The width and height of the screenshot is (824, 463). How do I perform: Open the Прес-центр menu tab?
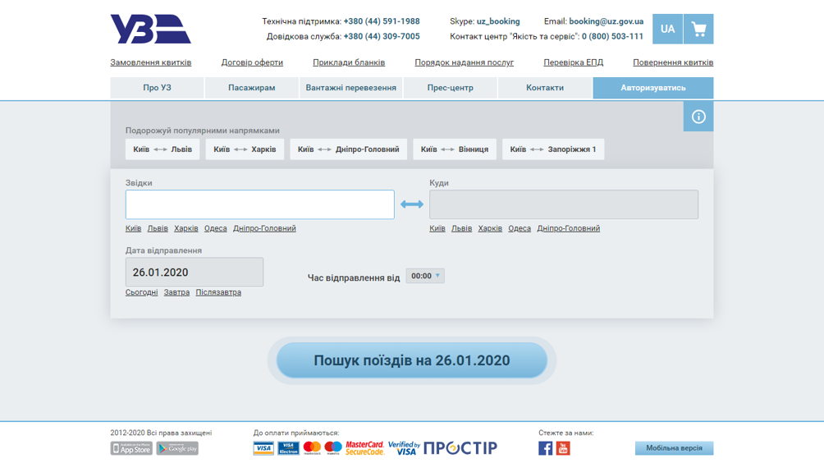click(x=451, y=88)
